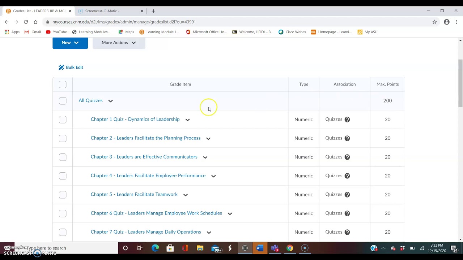This screenshot has width=463, height=260.
Task: Open Chapter 7 Quiz - Leaders Manage Daily Operations
Action: 146,232
